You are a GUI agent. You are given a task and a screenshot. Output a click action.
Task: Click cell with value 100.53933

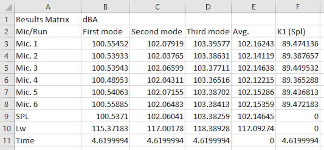[x=105, y=56]
